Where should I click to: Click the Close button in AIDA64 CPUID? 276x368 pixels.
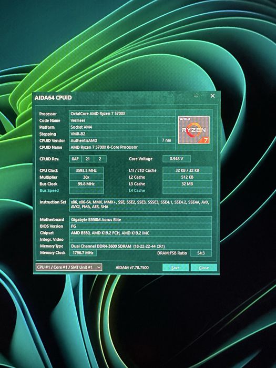[204, 268]
